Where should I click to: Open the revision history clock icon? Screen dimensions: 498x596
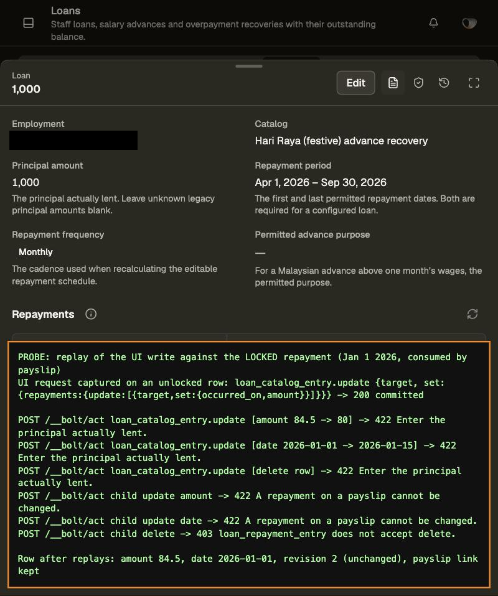pos(444,83)
